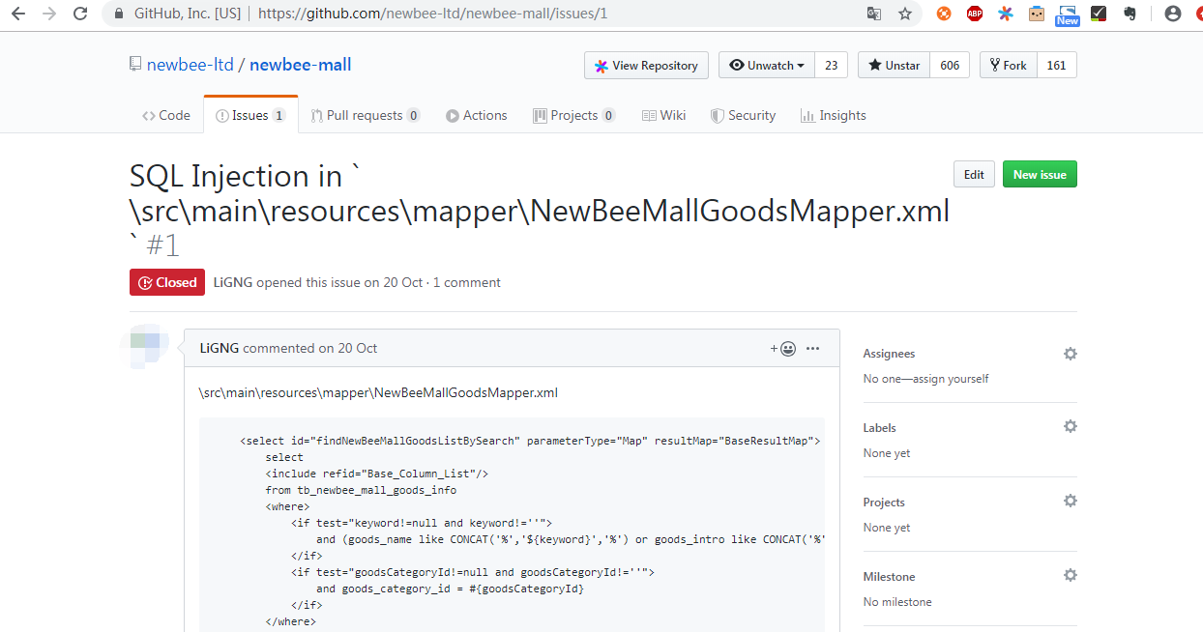Select the NewBeeMallGoodsMapper.xml path text in comment
This screenshot has height=632, width=1203.
(x=378, y=392)
